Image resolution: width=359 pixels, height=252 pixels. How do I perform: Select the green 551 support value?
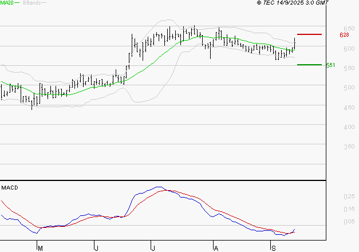point(330,65)
